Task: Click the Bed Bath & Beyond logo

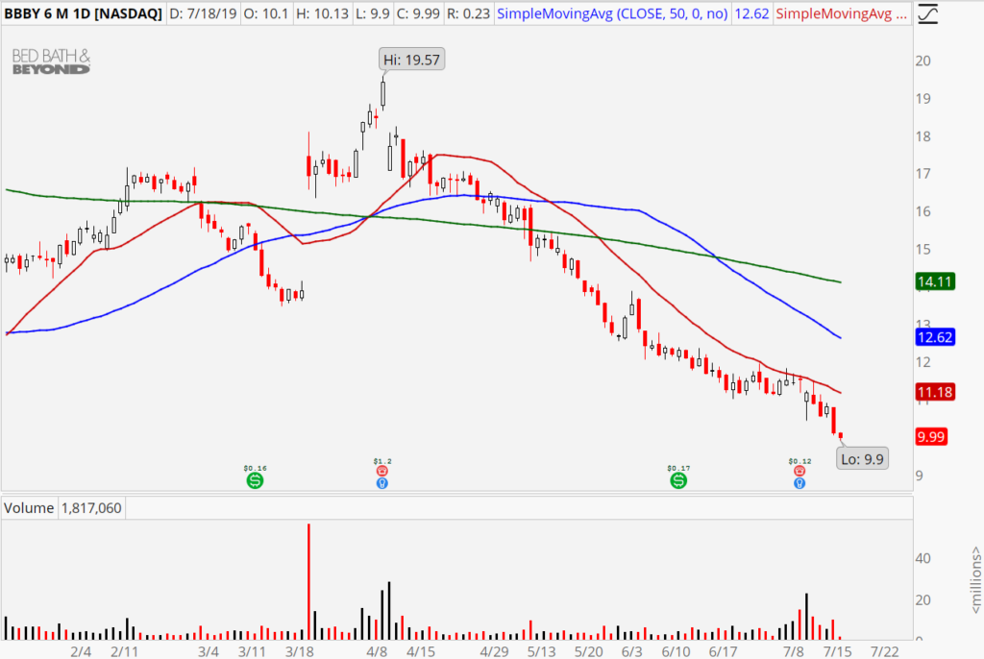Action: pos(51,62)
